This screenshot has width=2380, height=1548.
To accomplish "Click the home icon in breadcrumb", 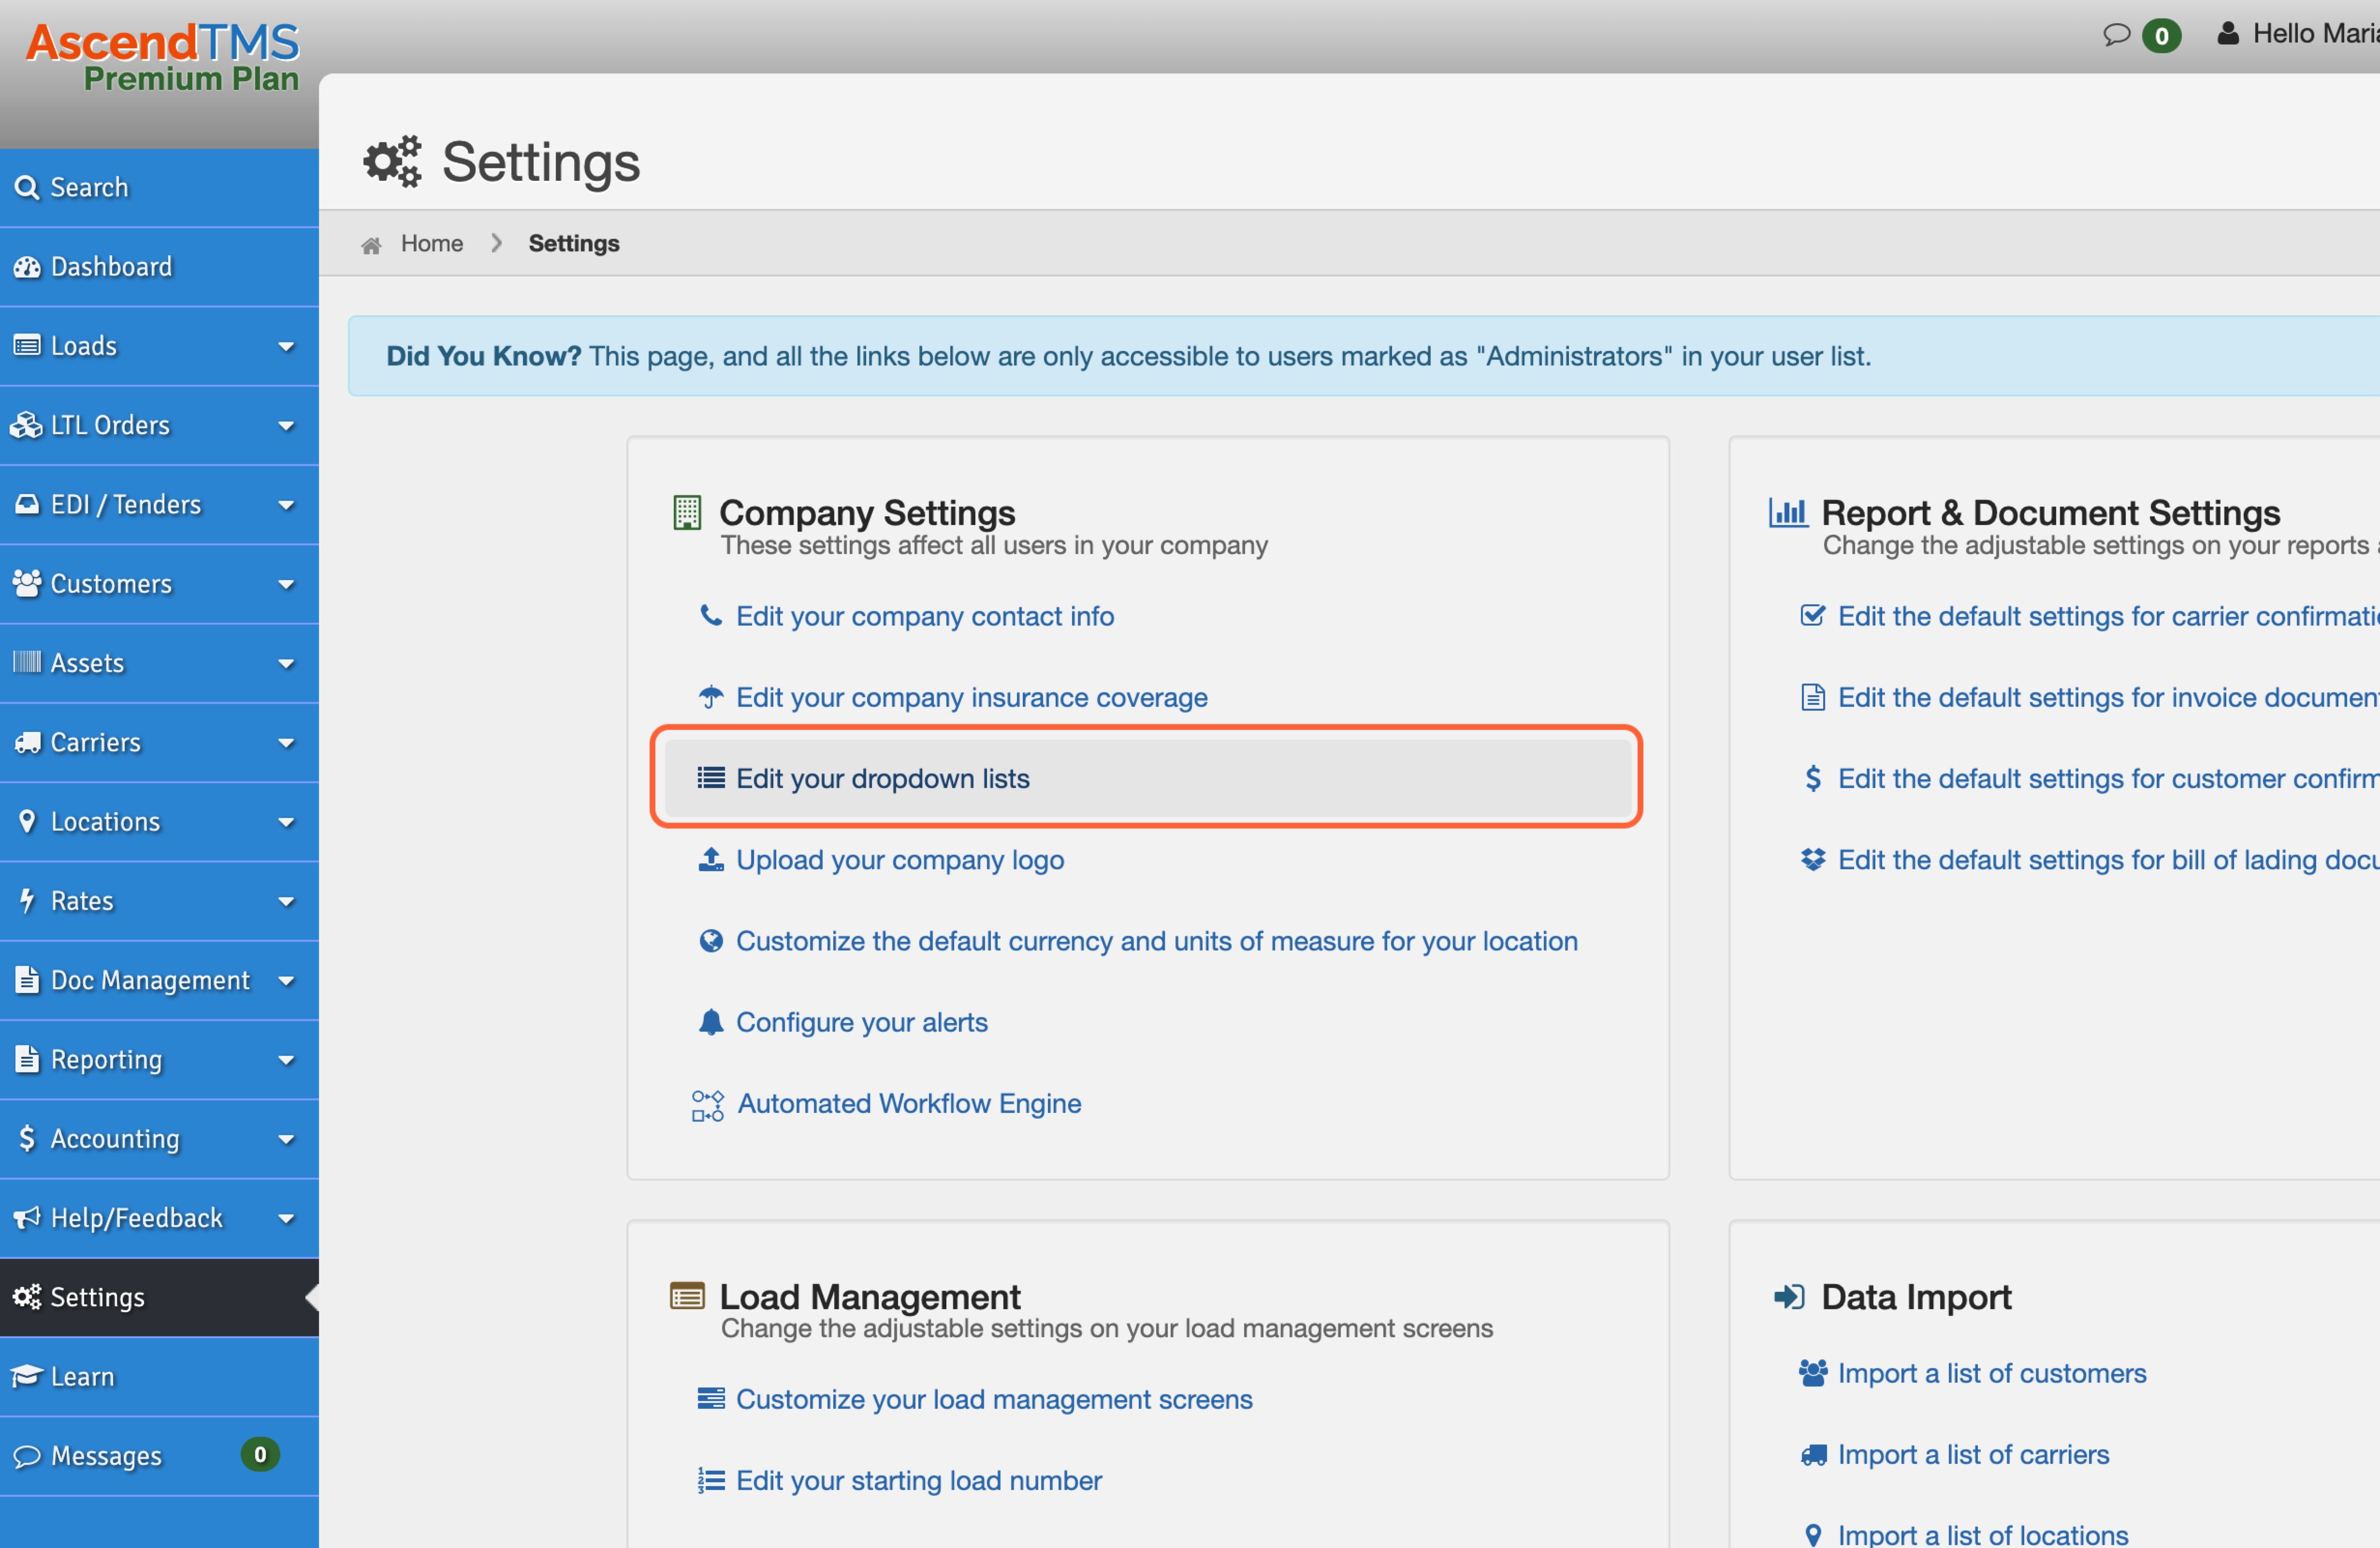I will pyautogui.click(x=371, y=245).
